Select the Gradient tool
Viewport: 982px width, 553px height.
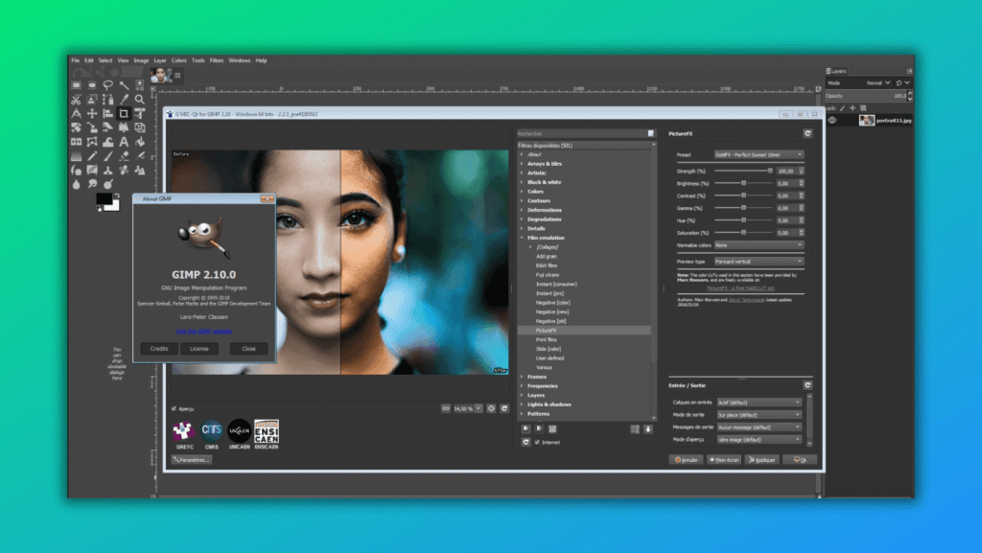point(76,156)
